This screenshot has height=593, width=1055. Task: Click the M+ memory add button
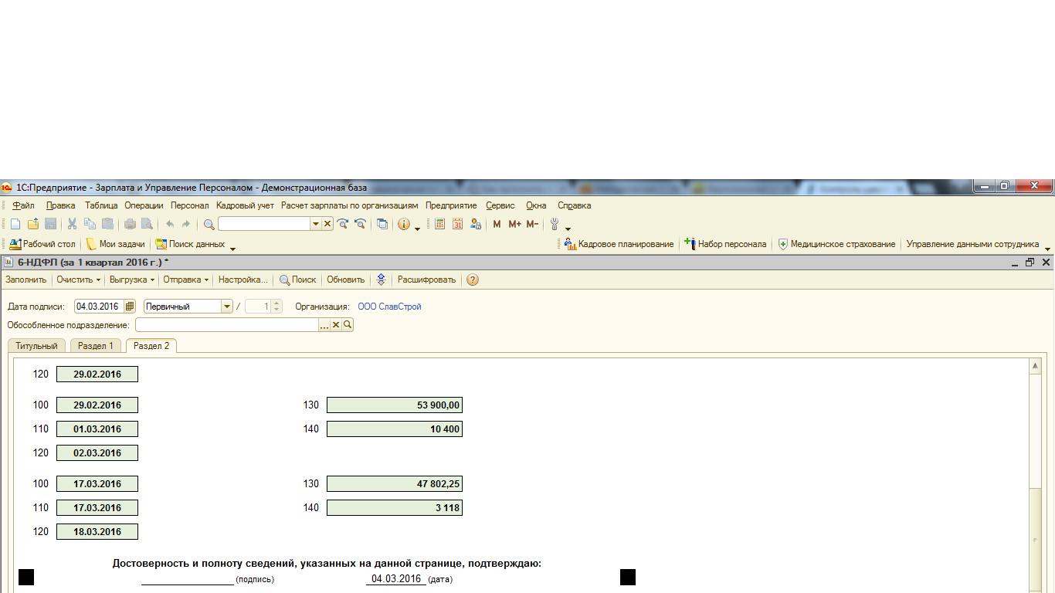pyautogui.click(x=515, y=224)
